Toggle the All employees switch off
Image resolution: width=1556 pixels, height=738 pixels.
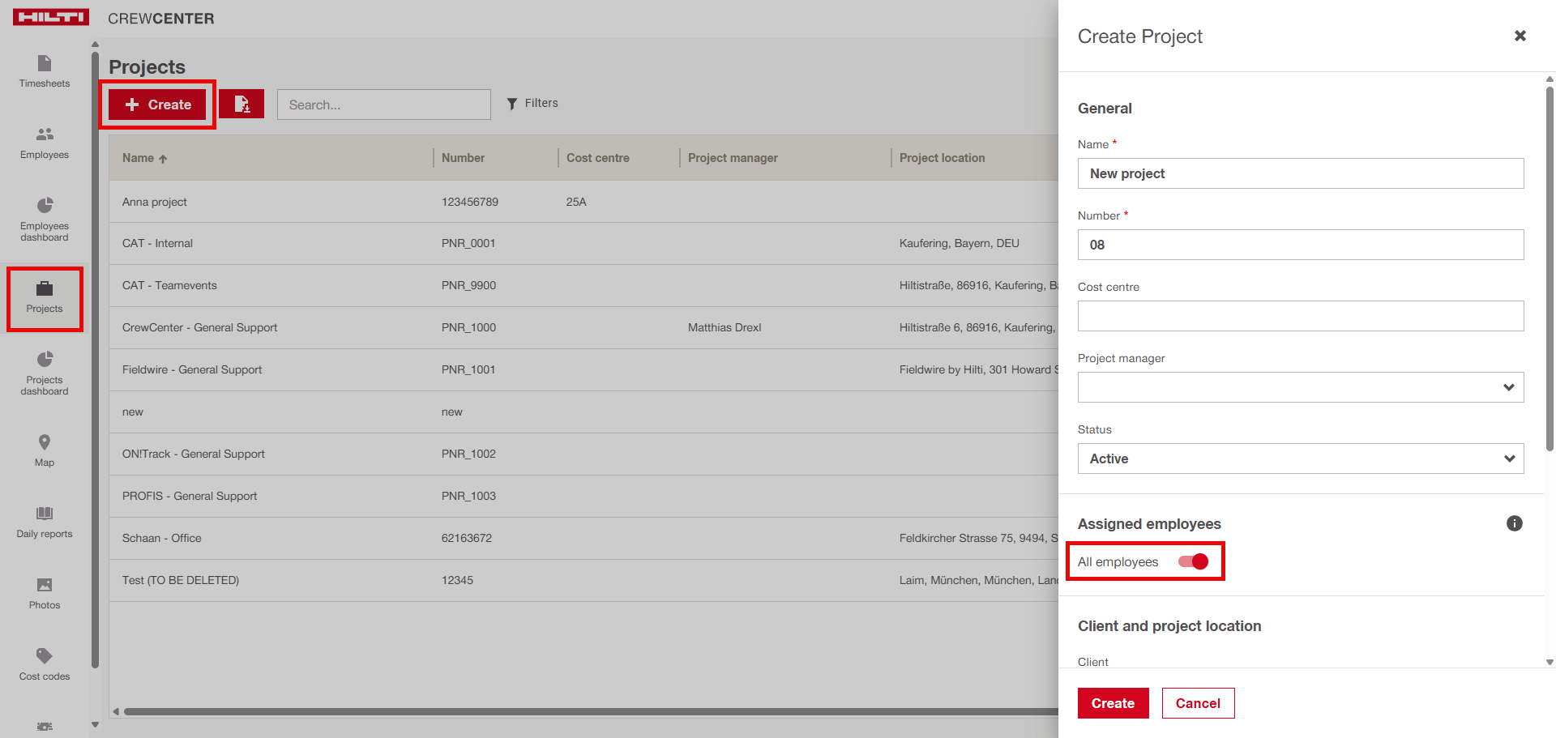(1194, 561)
